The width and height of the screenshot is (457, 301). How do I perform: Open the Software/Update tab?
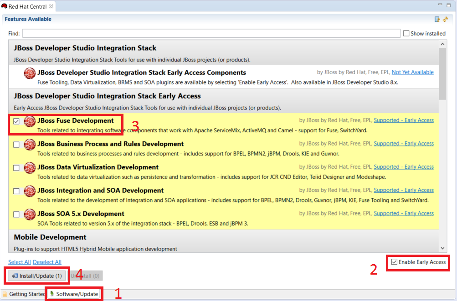74,294
